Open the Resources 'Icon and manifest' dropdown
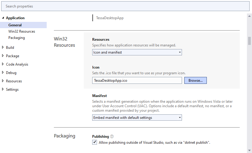This screenshot has height=153, width=252. point(137,52)
